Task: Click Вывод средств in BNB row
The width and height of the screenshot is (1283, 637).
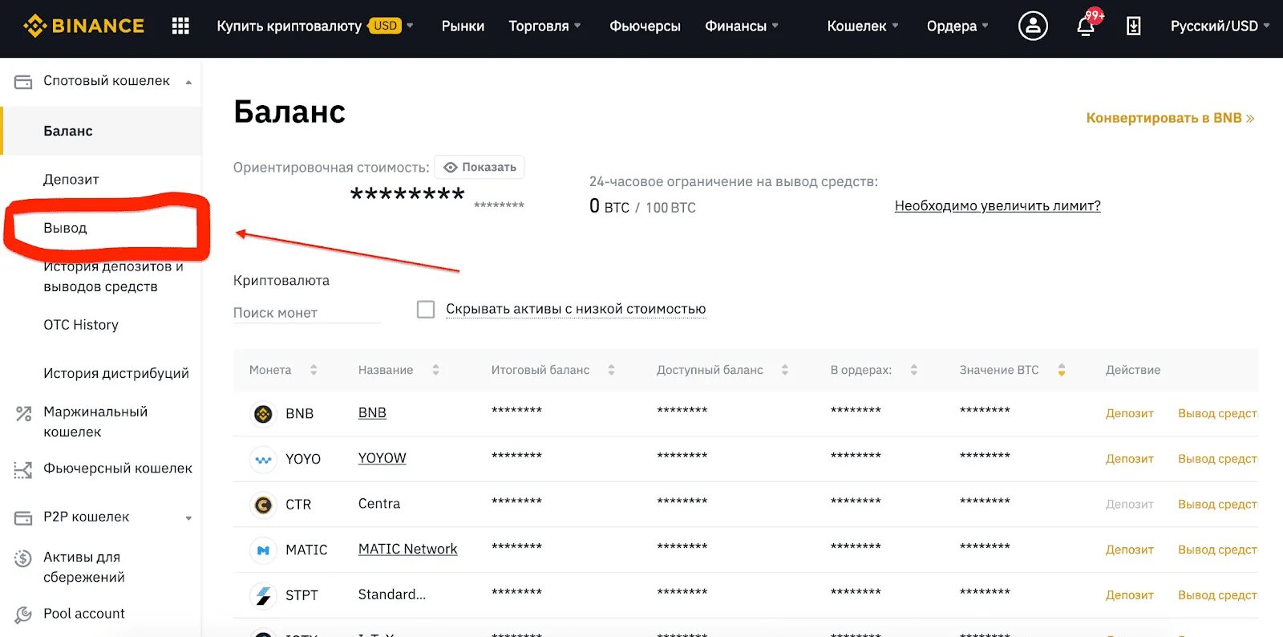Action: click(x=1217, y=413)
